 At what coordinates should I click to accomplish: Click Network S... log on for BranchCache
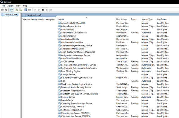tap(162, 100)
